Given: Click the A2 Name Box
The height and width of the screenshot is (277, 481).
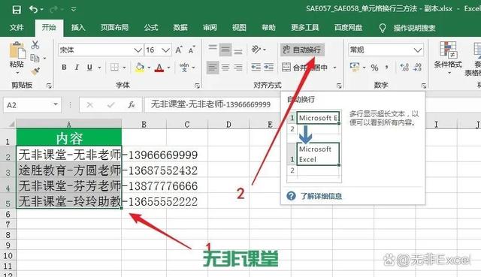Looking at the screenshot, I should pos(32,105).
